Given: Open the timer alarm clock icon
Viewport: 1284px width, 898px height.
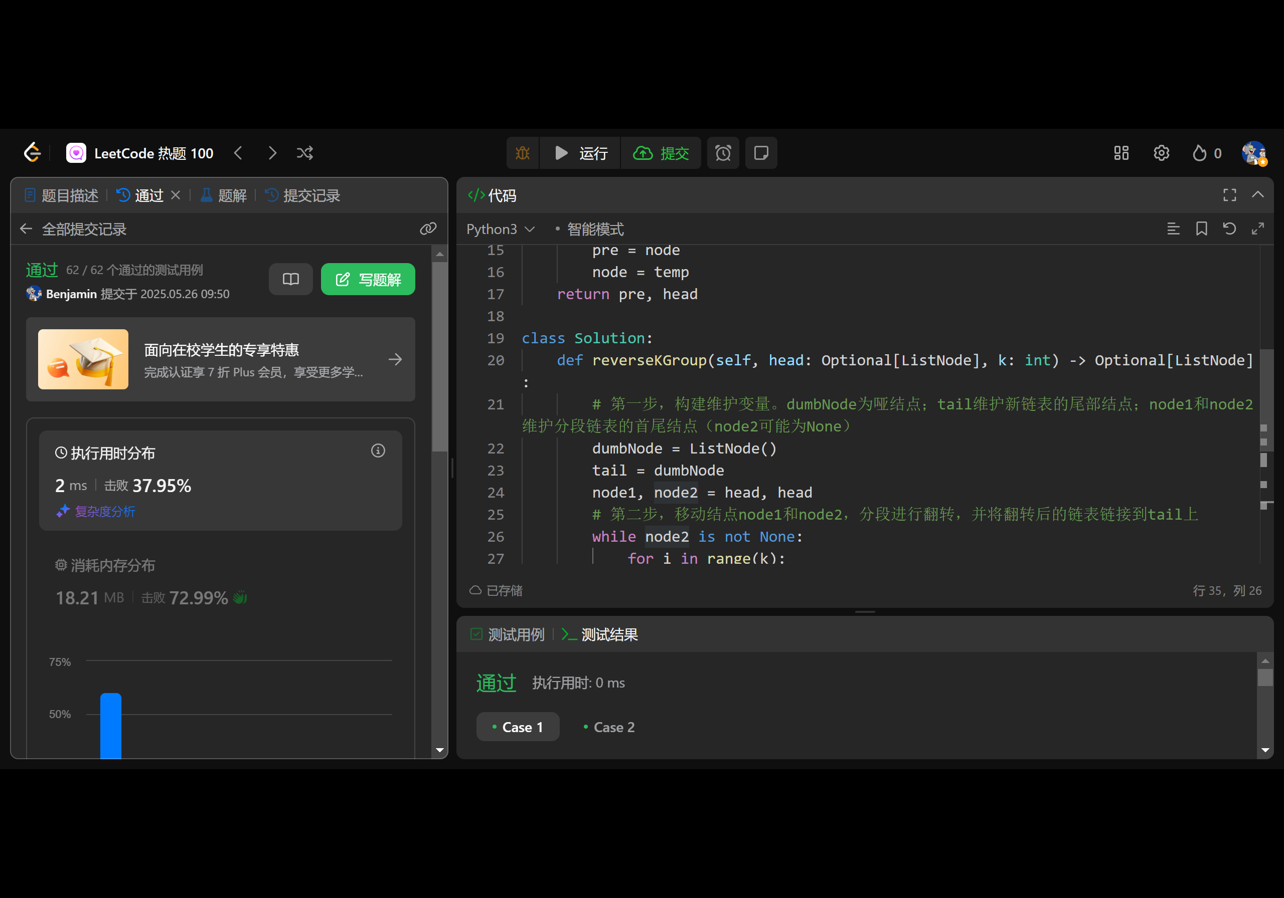Looking at the screenshot, I should [723, 153].
